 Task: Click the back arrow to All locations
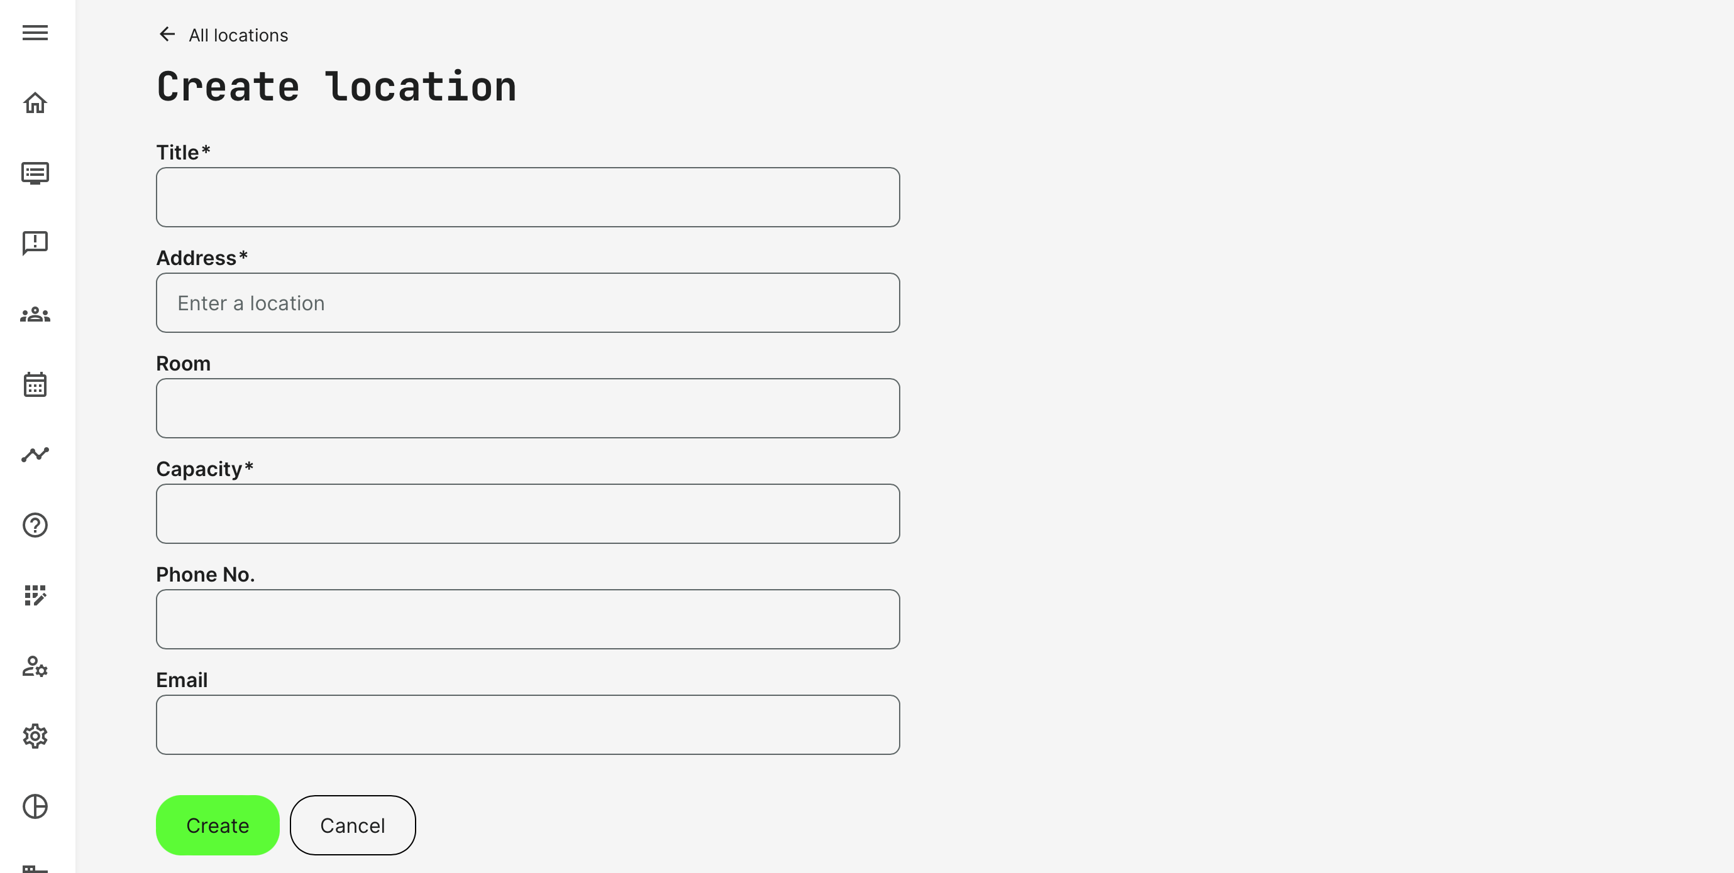(167, 35)
